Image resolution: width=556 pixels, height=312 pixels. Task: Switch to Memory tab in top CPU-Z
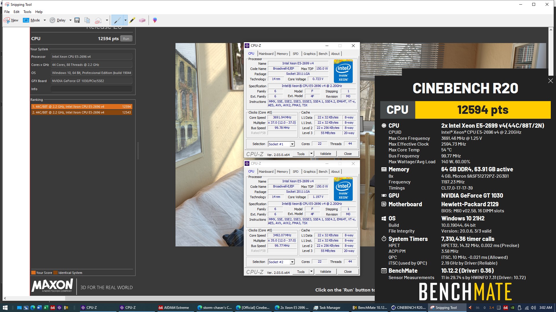click(x=282, y=54)
